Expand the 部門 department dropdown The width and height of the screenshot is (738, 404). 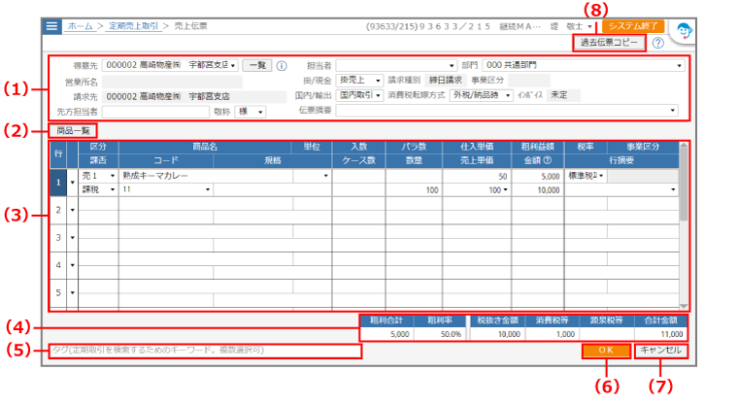point(679,65)
